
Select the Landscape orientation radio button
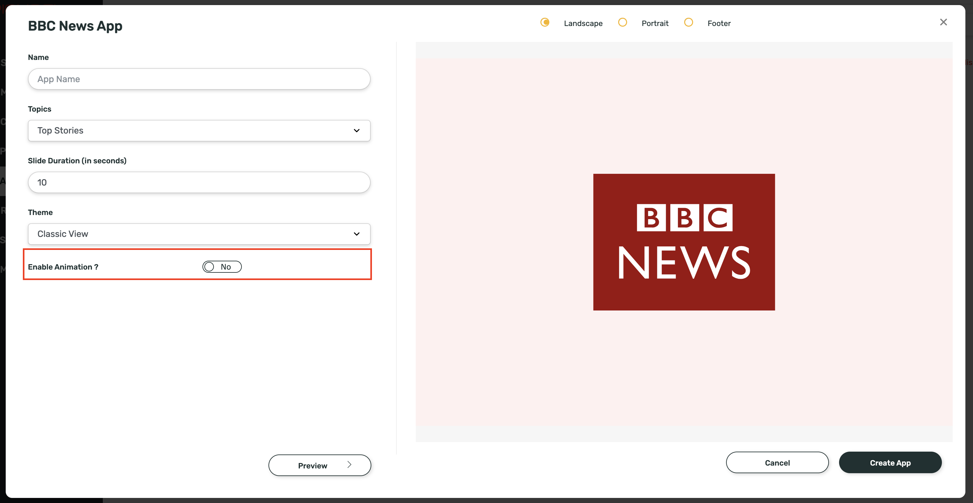(x=545, y=22)
